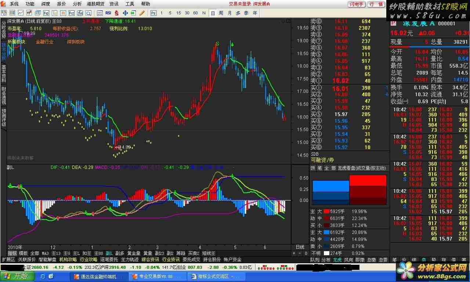Switch to candlestick chart toolbar icon

coord(29,13)
